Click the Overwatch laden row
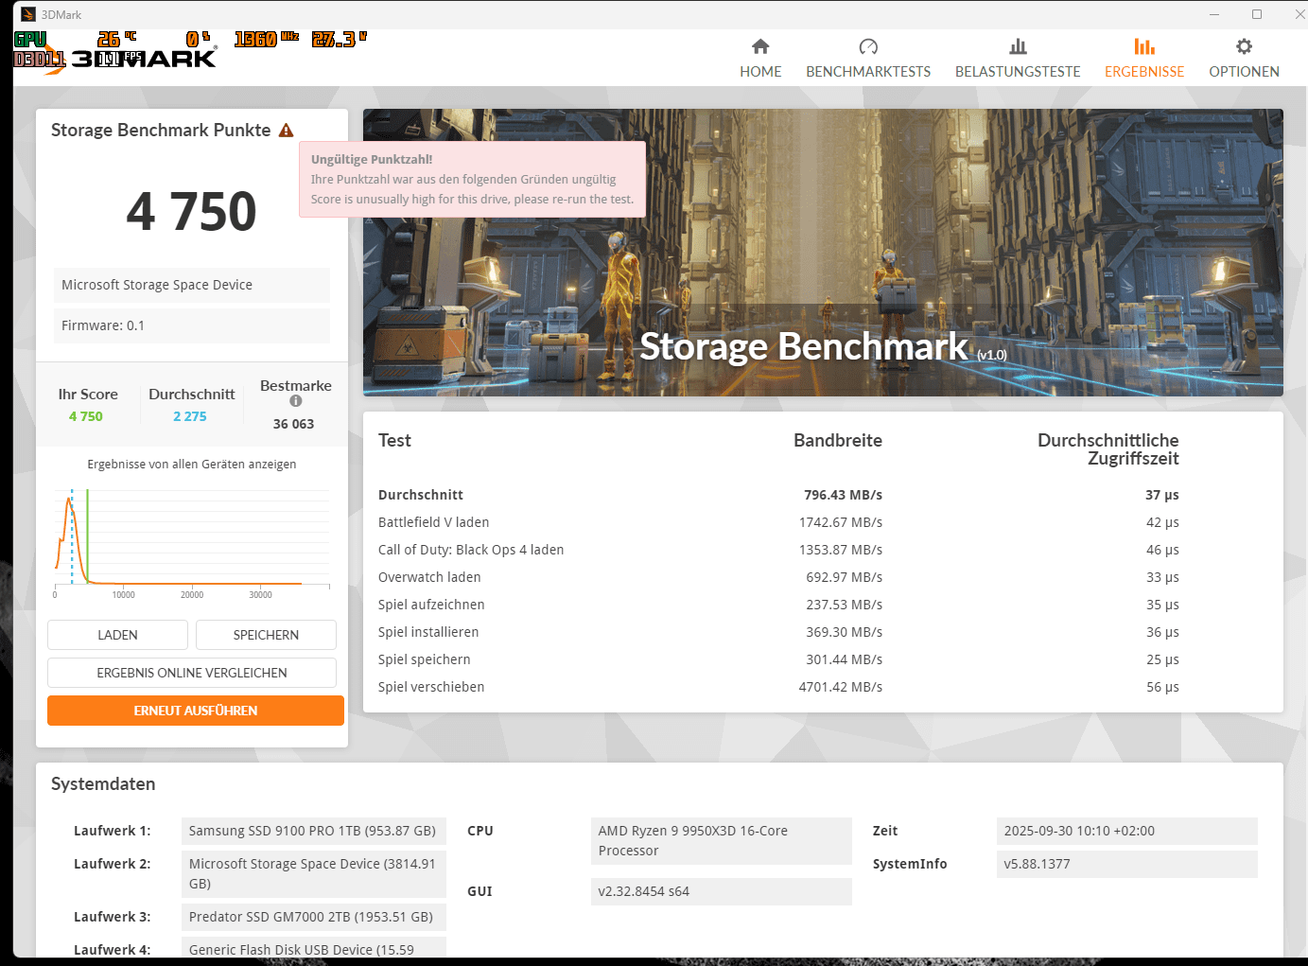Viewport: 1308px width, 966px height. [x=778, y=577]
